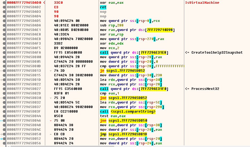Image resolution: width=250 pixels, height=147 pixels.
Task: Click the opcode bytes 'EB CB'
Action: pyautogui.click(x=59, y=134)
